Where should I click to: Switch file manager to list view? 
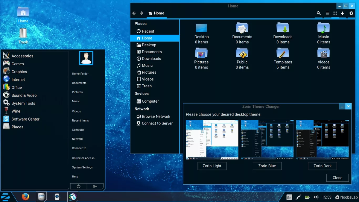(328, 13)
